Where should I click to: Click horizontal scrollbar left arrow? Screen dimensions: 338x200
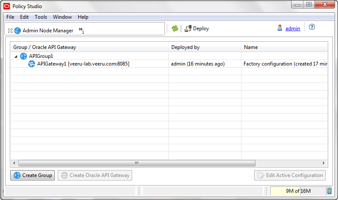tap(14, 163)
